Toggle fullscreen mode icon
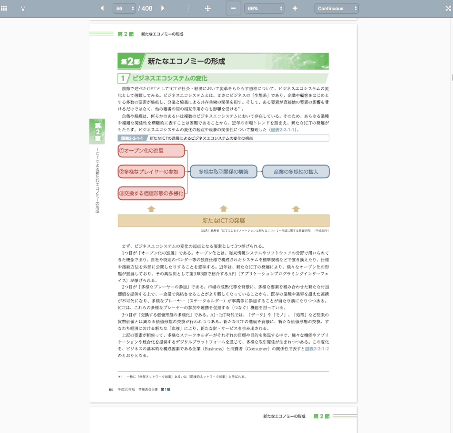The height and width of the screenshot is (433, 453). click(x=448, y=8)
